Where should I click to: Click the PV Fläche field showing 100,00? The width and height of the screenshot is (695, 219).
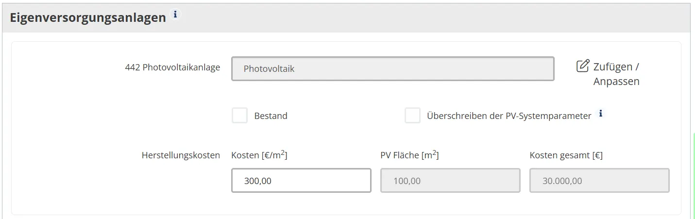tap(450, 181)
